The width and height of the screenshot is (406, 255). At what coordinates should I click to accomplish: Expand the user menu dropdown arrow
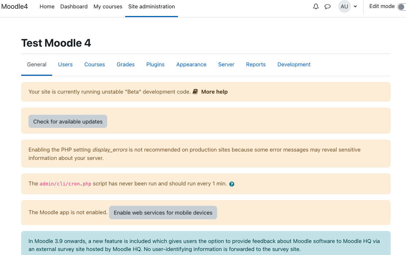click(355, 7)
